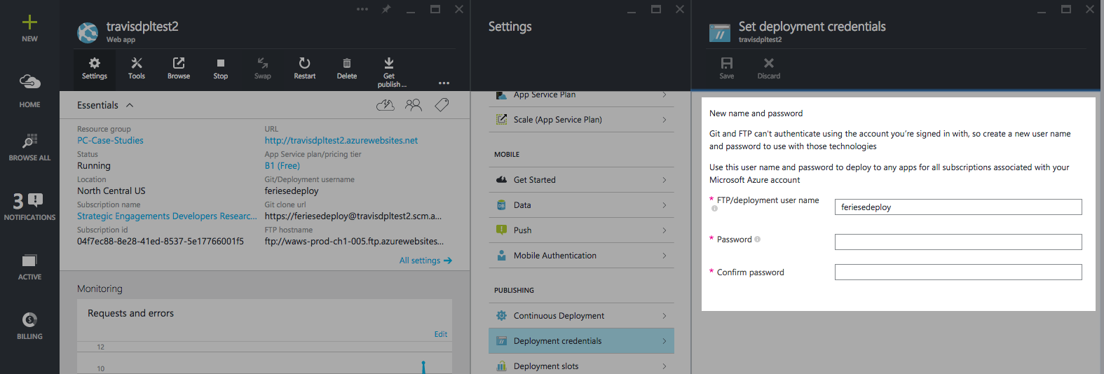Open Tools for travisdpltest2
Viewport: 1104px width, 374px height.
click(x=137, y=69)
